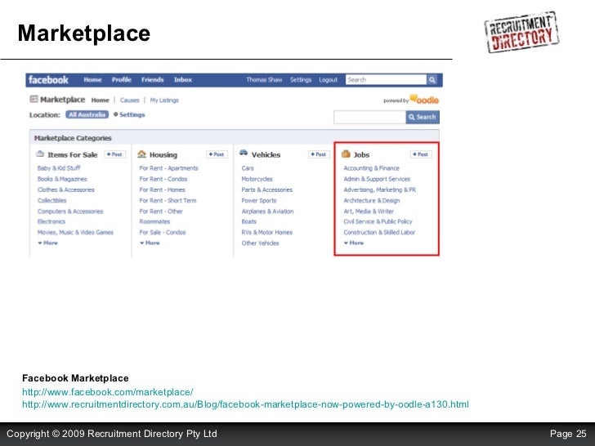
Task: Open the recruitmentdirectory.com.au blog URL link
Action: (x=245, y=404)
